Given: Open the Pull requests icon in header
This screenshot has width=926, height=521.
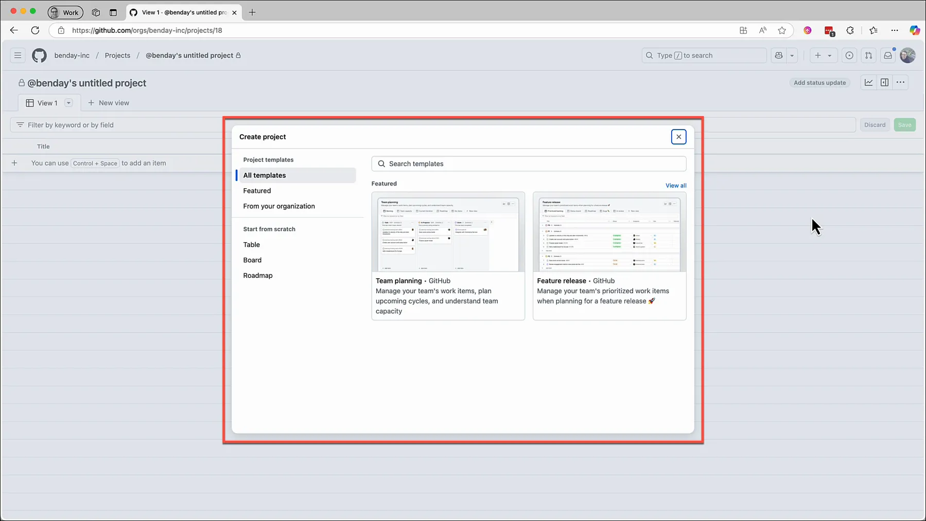Looking at the screenshot, I should point(868,56).
